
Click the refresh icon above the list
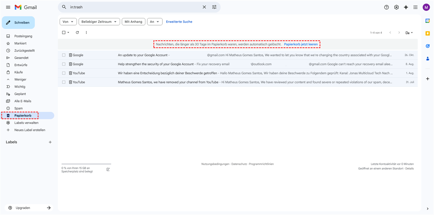click(x=77, y=32)
